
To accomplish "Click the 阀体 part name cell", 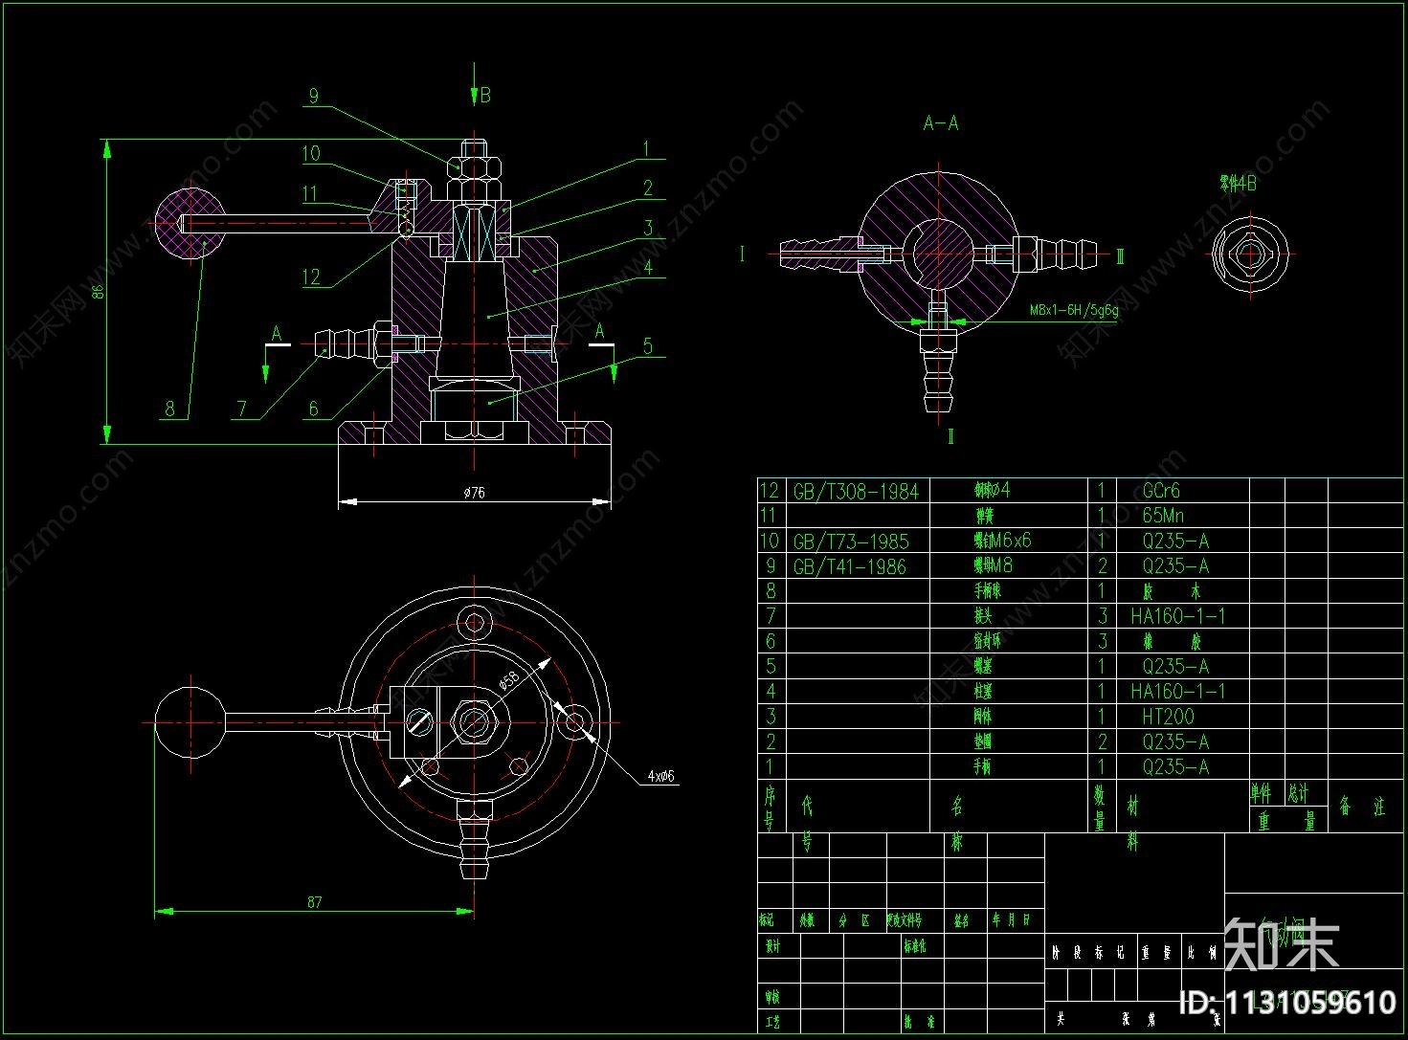I will click(x=983, y=717).
